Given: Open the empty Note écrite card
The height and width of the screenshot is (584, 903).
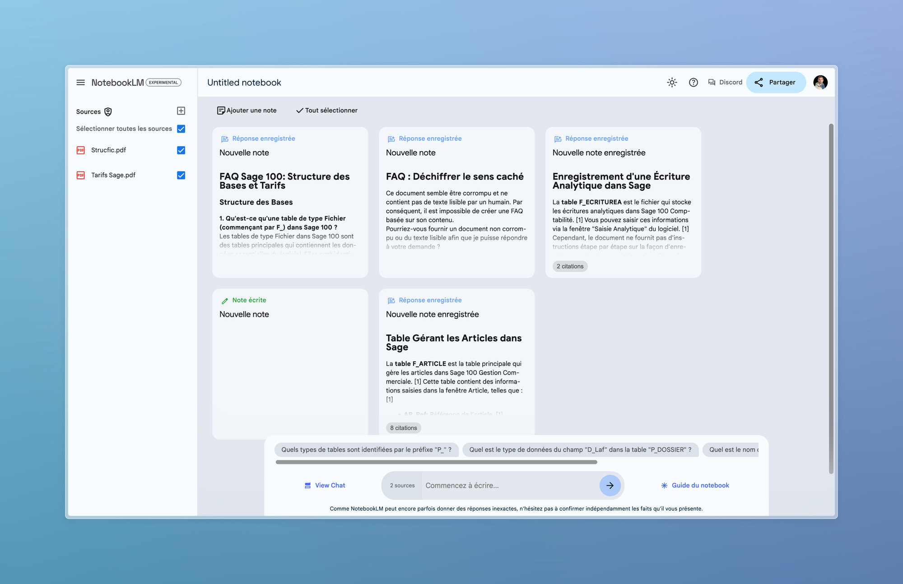Looking at the screenshot, I should pos(290,364).
